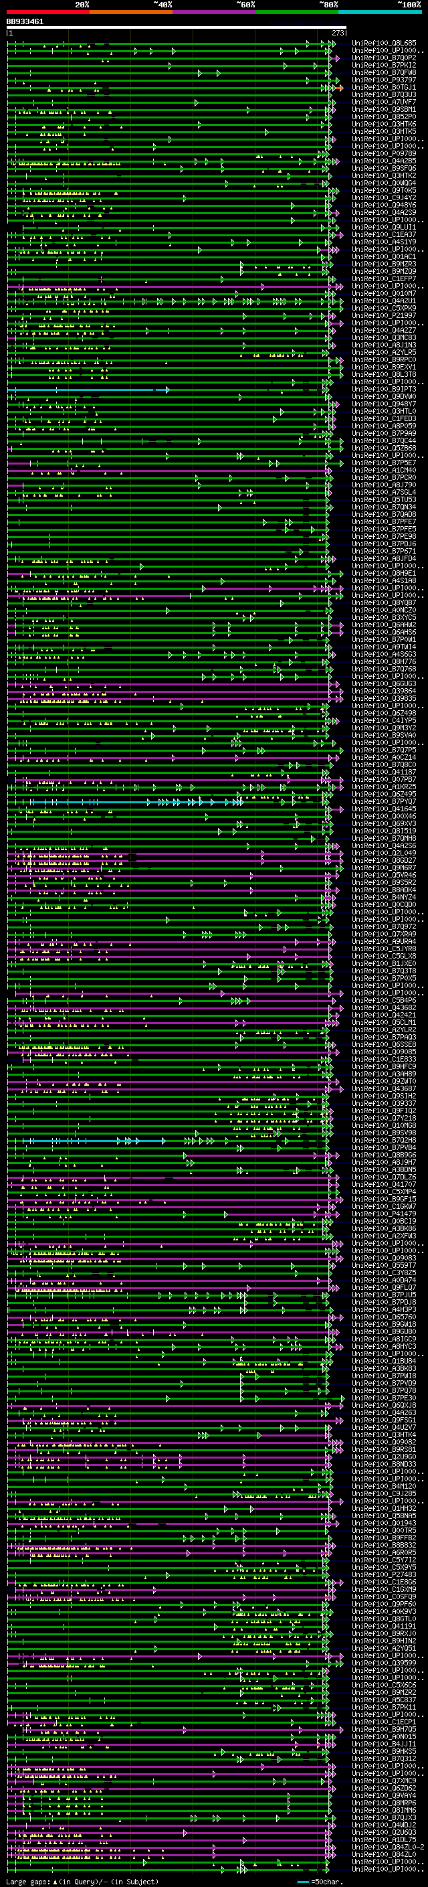The image size is (428, 1887).
Task: Select hit label UniRef100_Q43682
Action: coord(384,1008)
